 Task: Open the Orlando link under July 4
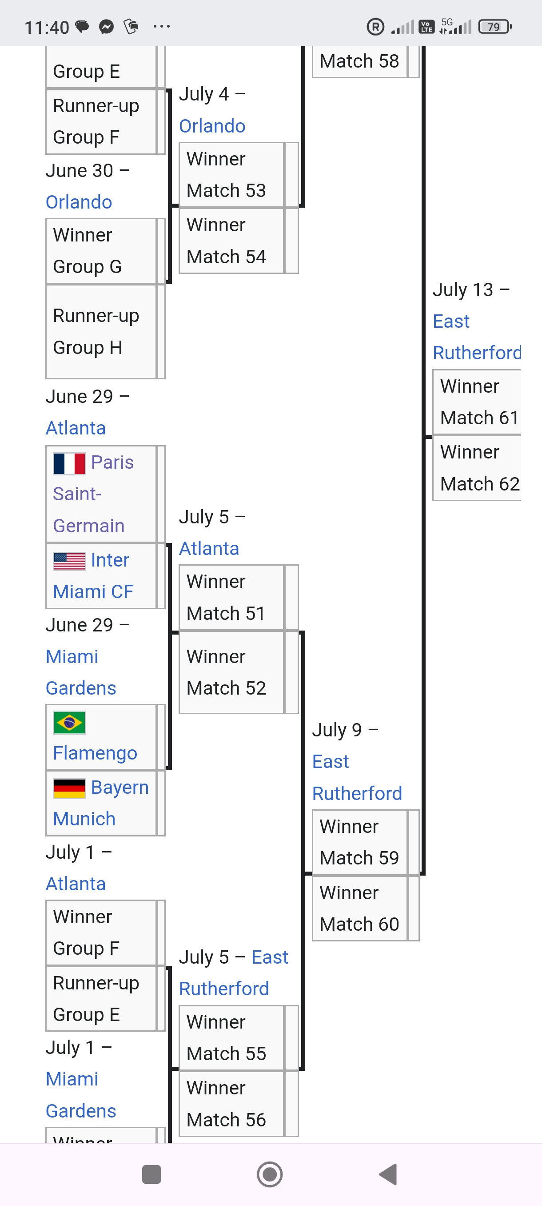(212, 126)
